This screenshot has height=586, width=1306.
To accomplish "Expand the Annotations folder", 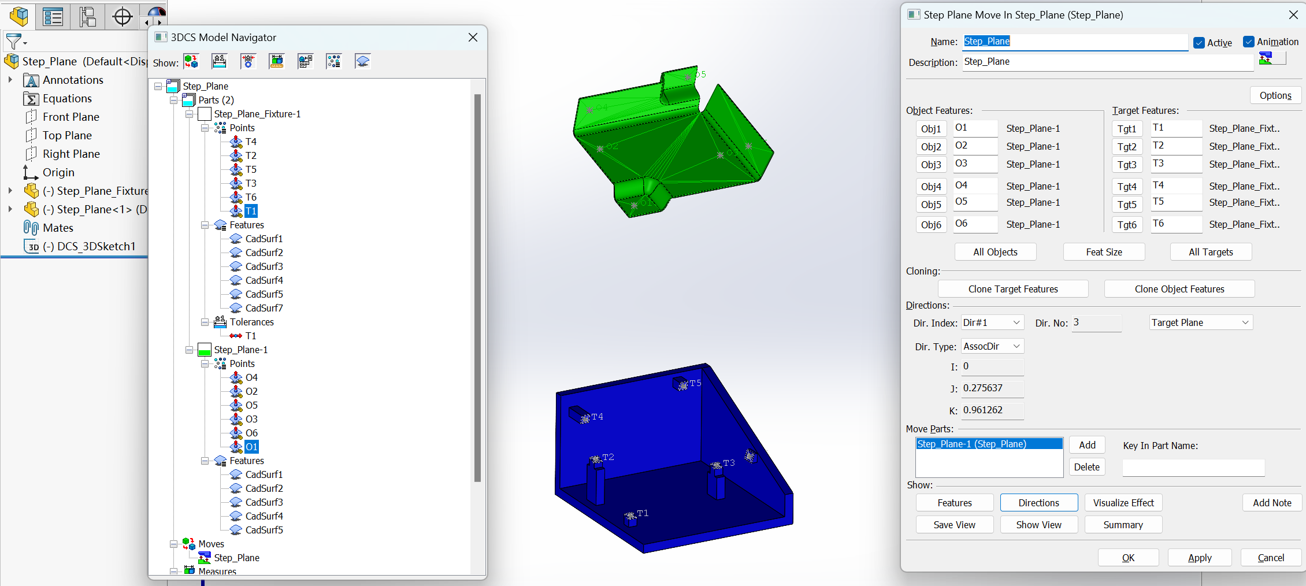I will tap(10, 80).
